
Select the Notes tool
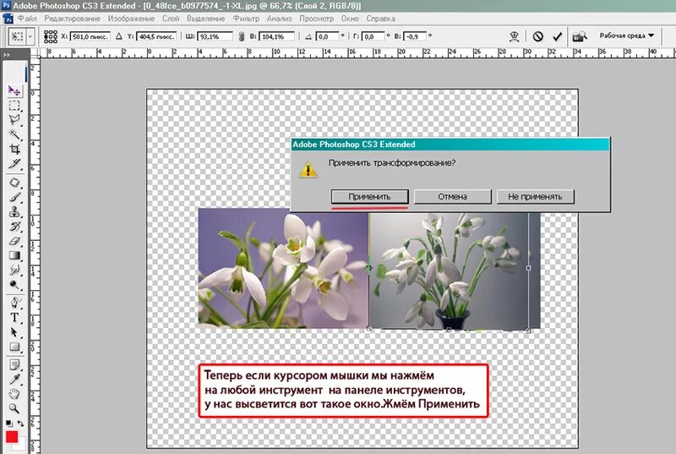point(14,364)
